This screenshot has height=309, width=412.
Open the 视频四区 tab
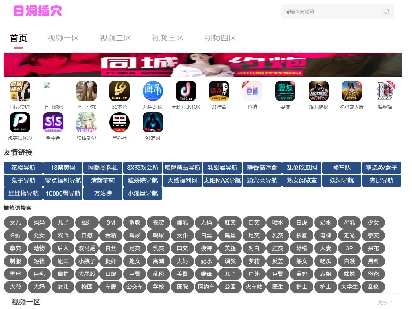point(220,38)
